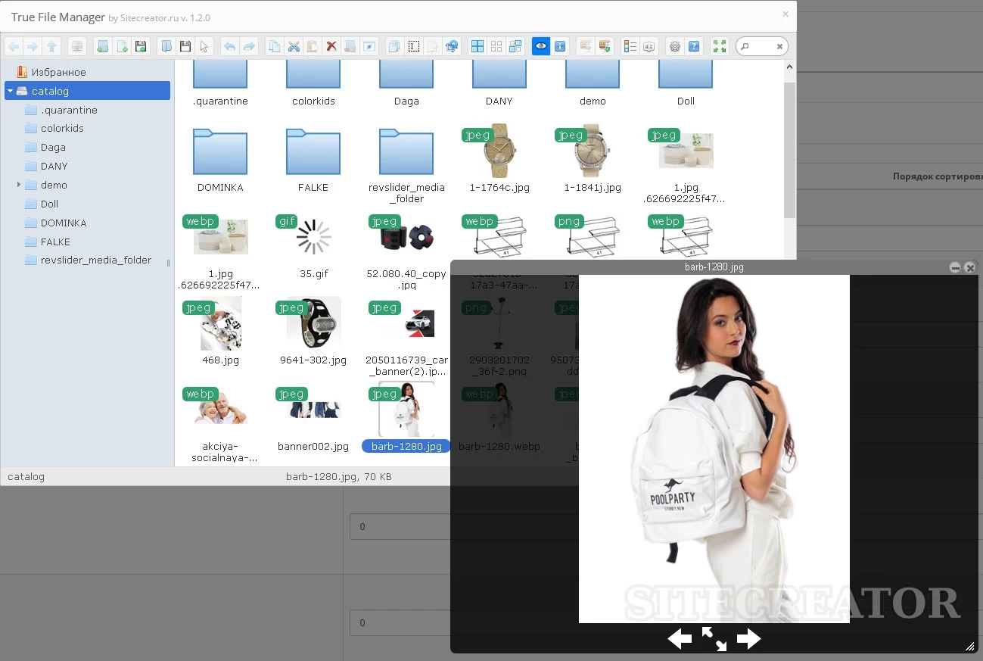Delete selected file with red X
Viewport: 983px width, 661px height.
click(331, 46)
